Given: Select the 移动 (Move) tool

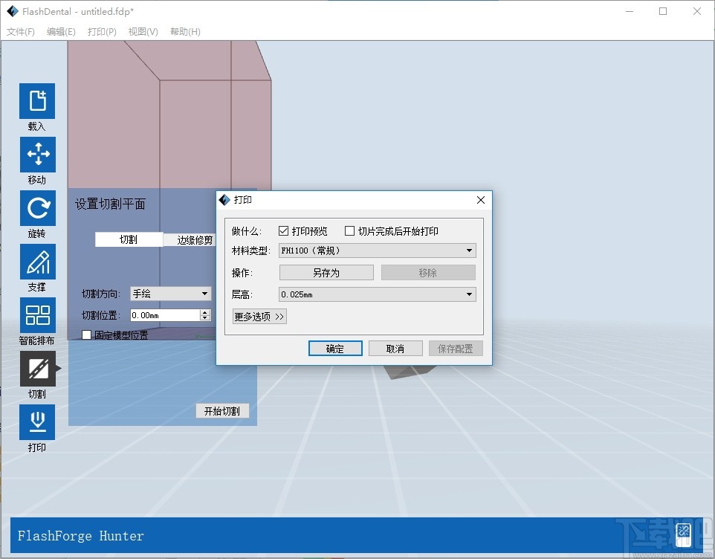Looking at the screenshot, I should [x=37, y=155].
